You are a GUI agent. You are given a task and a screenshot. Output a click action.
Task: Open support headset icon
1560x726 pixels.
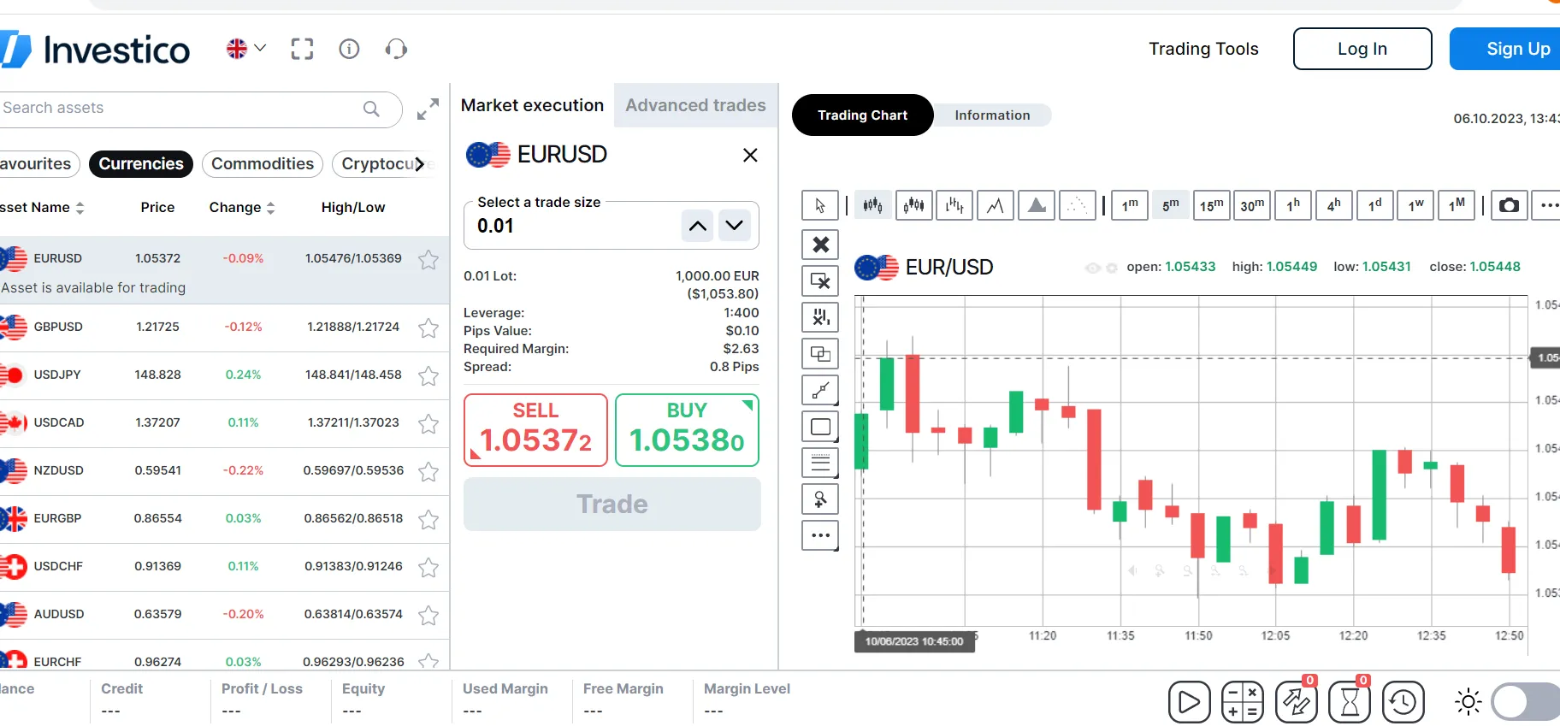click(396, 49)
